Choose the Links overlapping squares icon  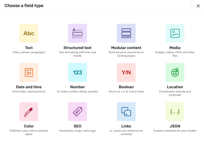(126, 111)
